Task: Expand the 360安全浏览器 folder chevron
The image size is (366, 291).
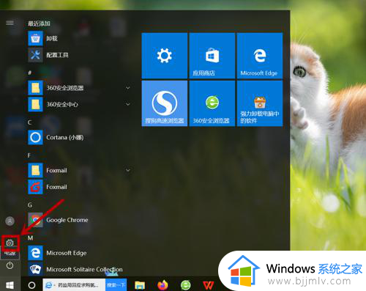Action: [128, 88]
